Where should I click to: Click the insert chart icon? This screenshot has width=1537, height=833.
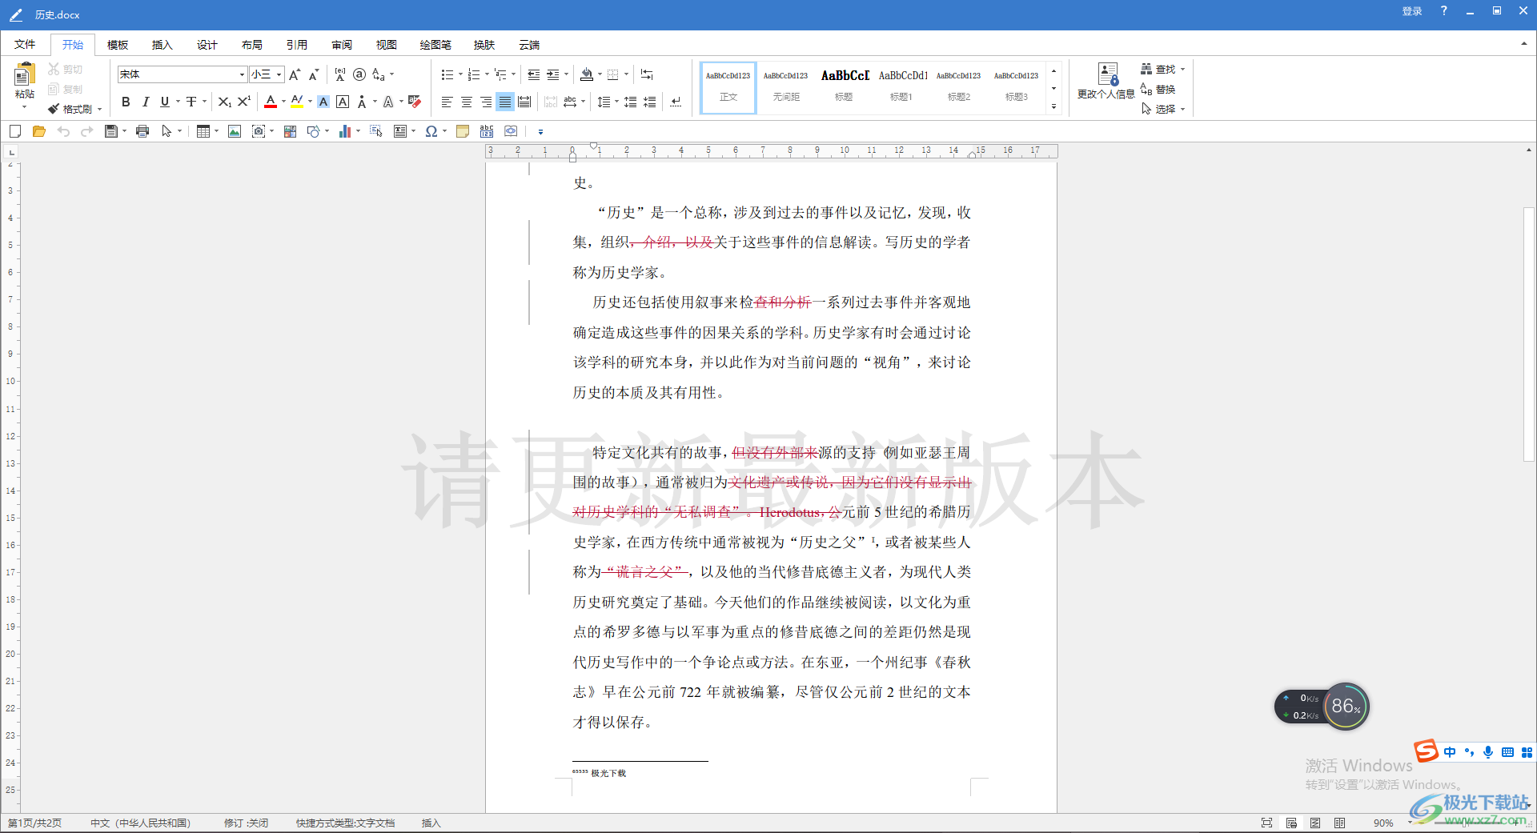tap(345, 131)
